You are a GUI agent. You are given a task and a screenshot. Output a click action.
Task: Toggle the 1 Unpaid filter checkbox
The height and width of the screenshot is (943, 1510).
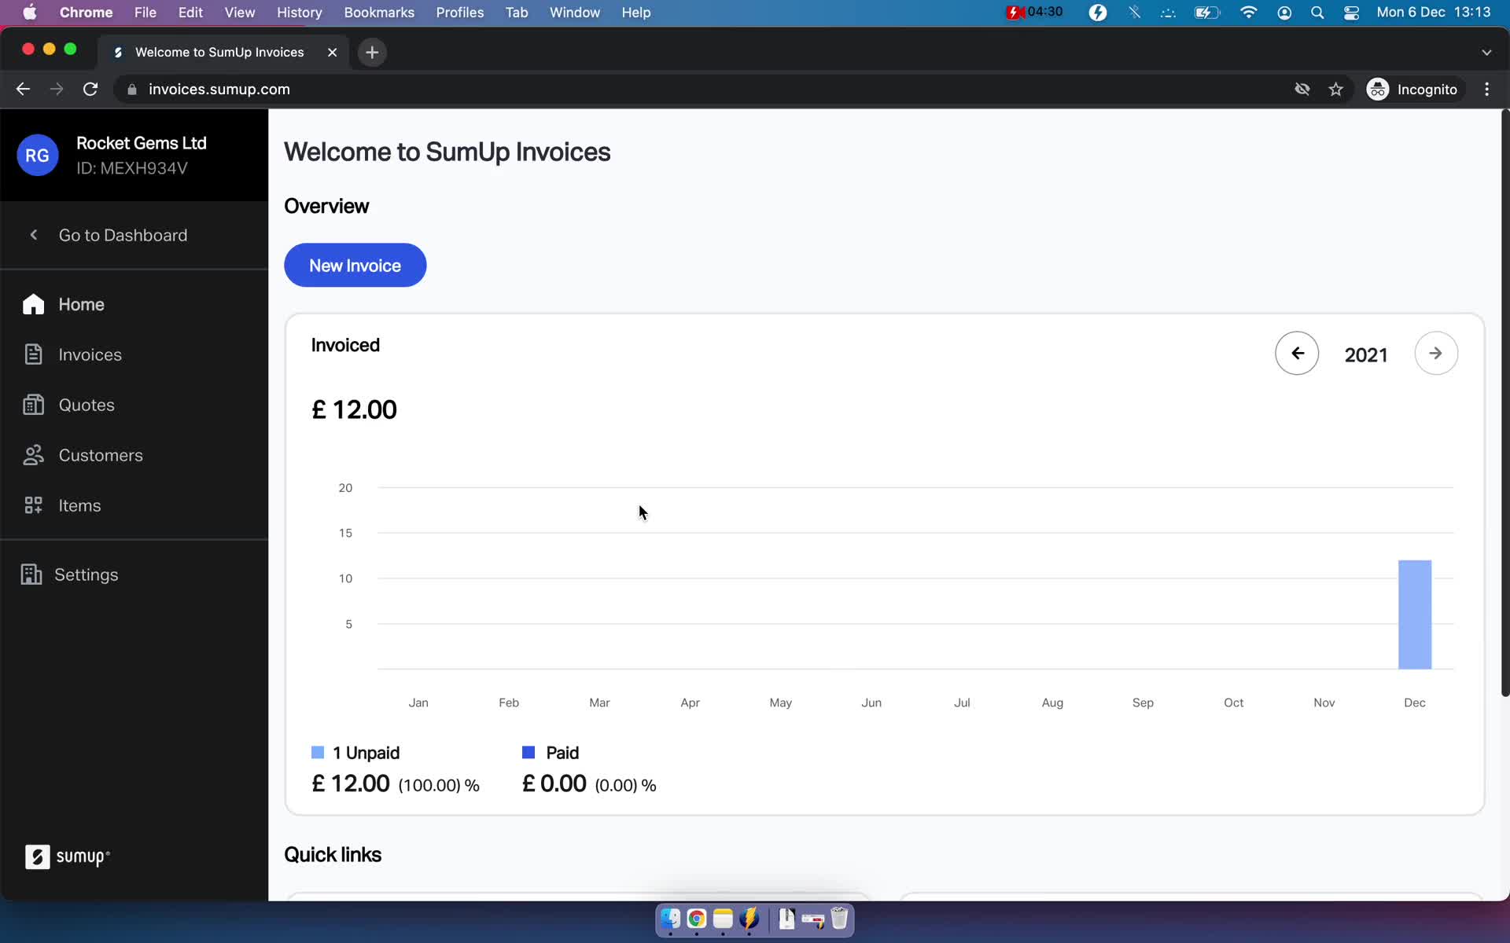pos(319,752)
